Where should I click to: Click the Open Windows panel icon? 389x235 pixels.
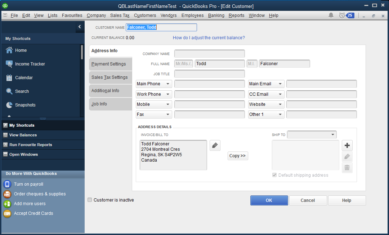(5, 154)
